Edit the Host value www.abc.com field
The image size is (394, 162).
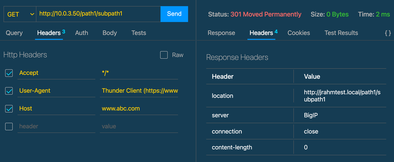139,108
